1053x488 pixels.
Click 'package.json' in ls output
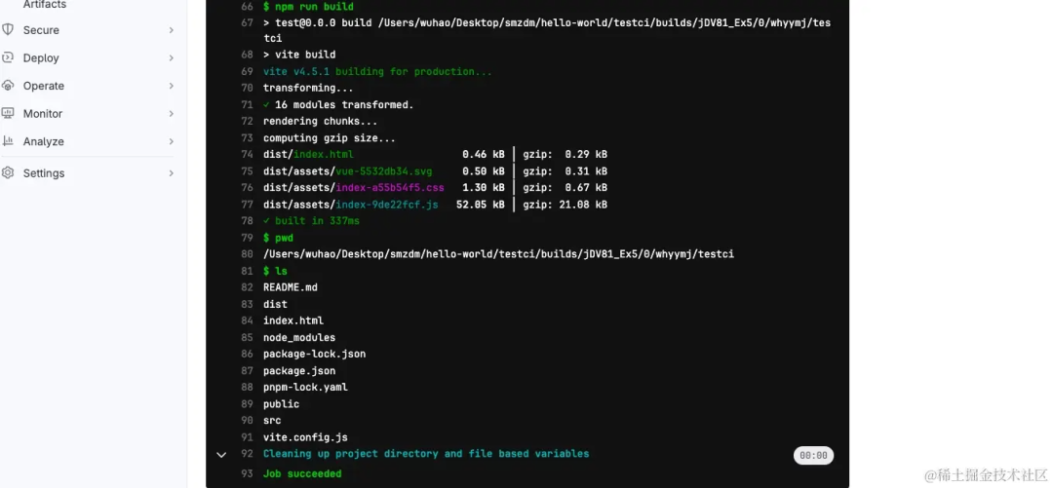[x=299, y=370]
